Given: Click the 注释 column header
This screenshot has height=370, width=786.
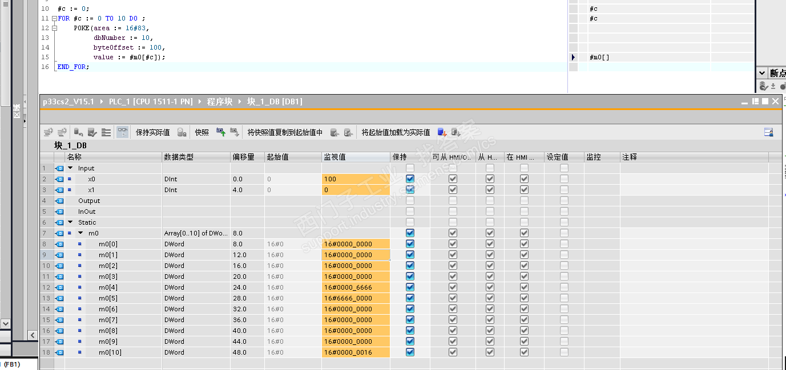Looking at the screenshot, I should 694,157.
